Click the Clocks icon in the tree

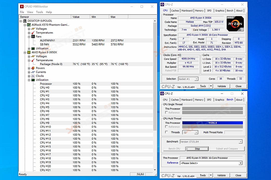coord(33,76)
